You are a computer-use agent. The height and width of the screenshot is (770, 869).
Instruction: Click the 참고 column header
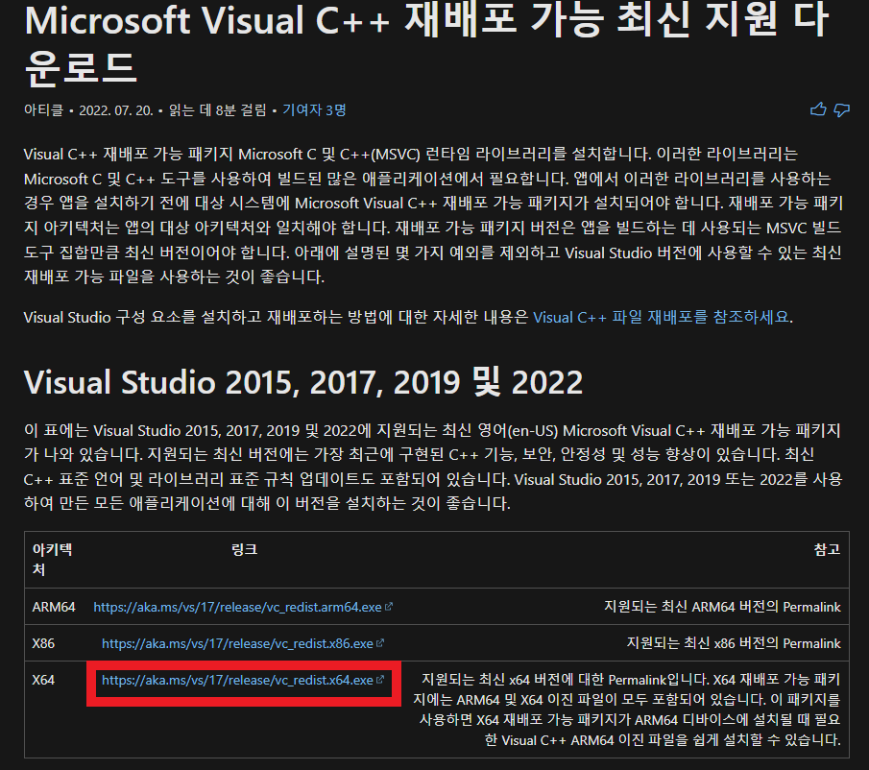[x=827, y=549]
